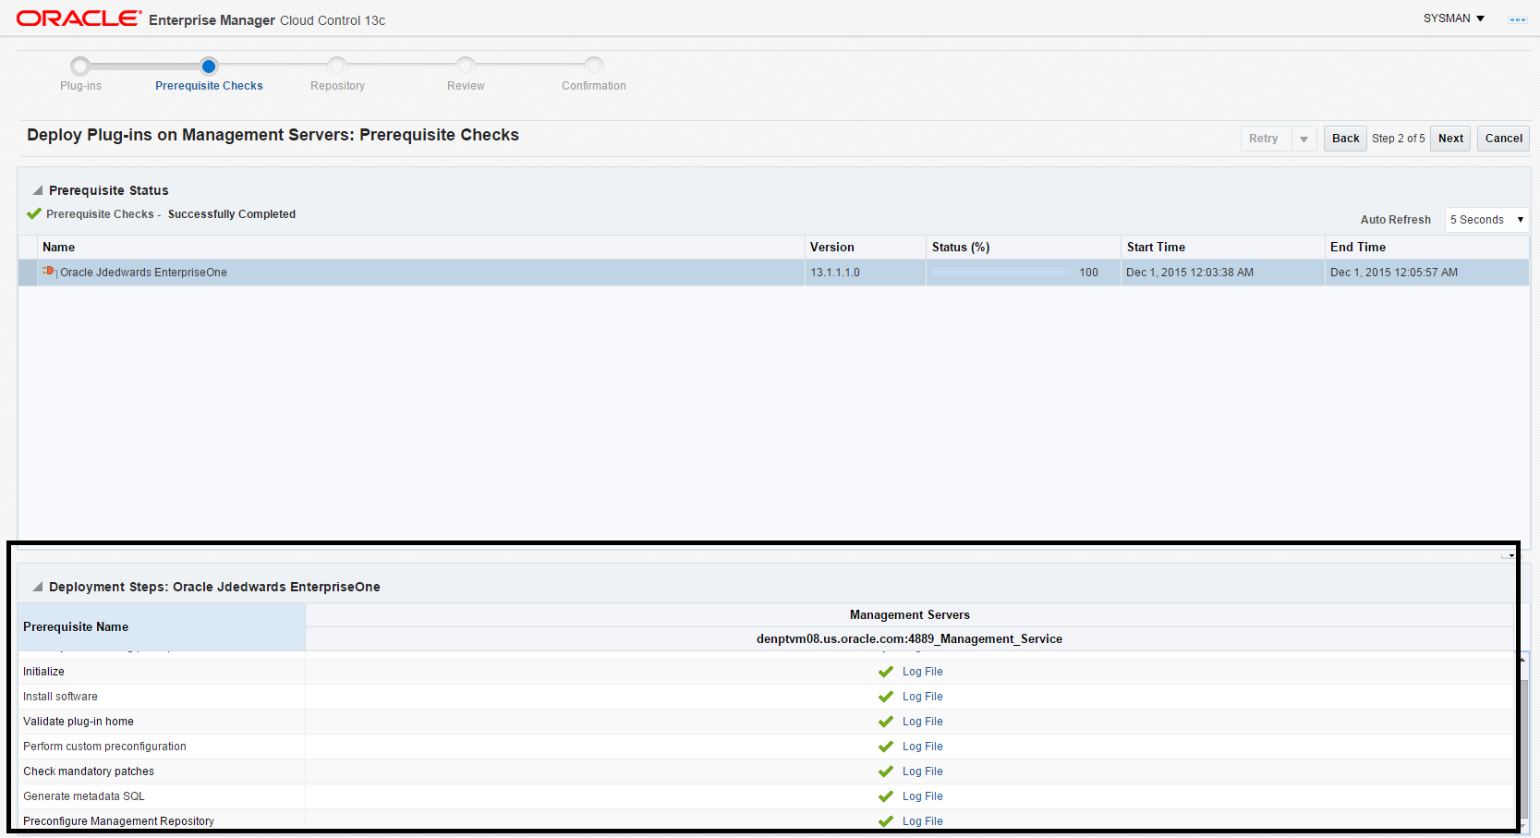The height and width of the screenshot is (838, 1540).
Task: Open the Log File for Install software
Action: tap(923, 697)
